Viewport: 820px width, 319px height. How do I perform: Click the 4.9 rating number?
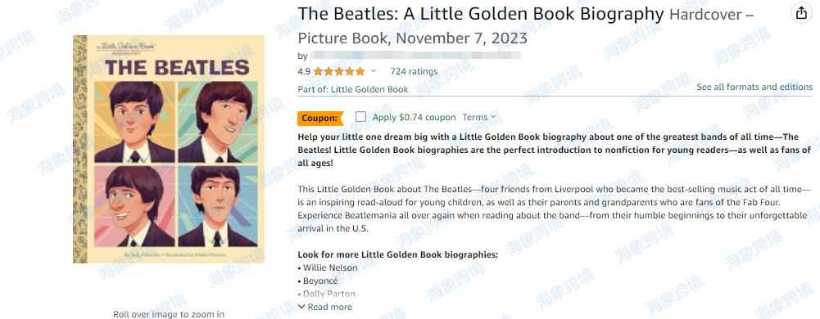click(x=304, y=71)
